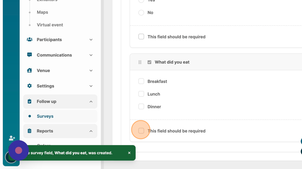Click the Venue building icon
The image size is (302, 169).
click(x=30, y=70)
